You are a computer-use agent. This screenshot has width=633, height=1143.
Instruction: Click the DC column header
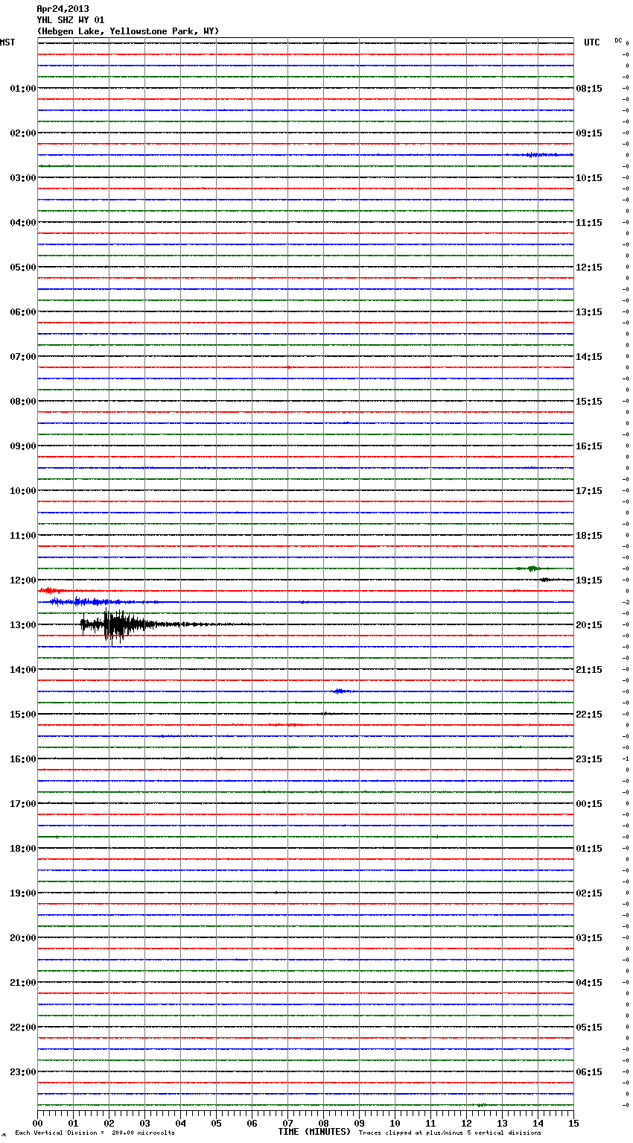618,40
